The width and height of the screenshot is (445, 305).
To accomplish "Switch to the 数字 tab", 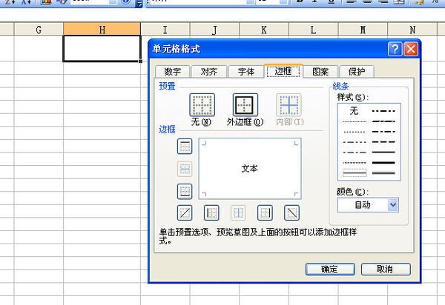I will (172, 71).
